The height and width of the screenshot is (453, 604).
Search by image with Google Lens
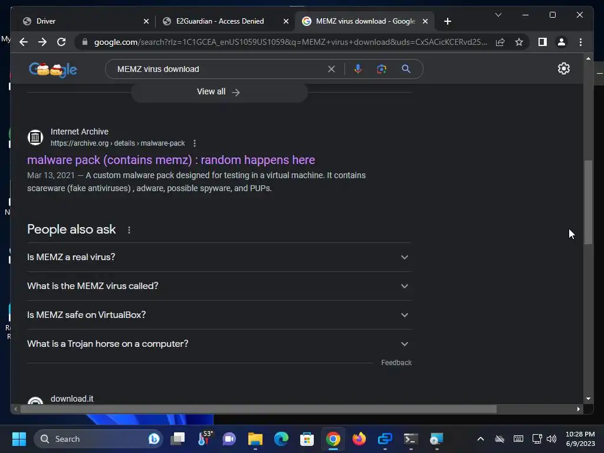(x=382, y=69)
